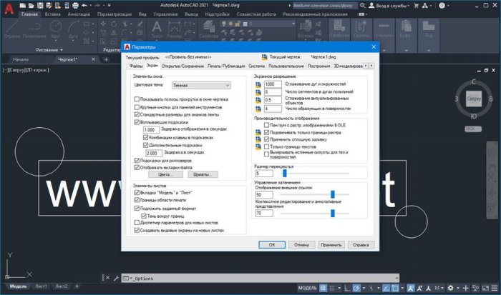The width and height of the screenshot is (501, 295).
Task: Open the 'Вставка' ribbon tab
Action: [x=53, y=14]
